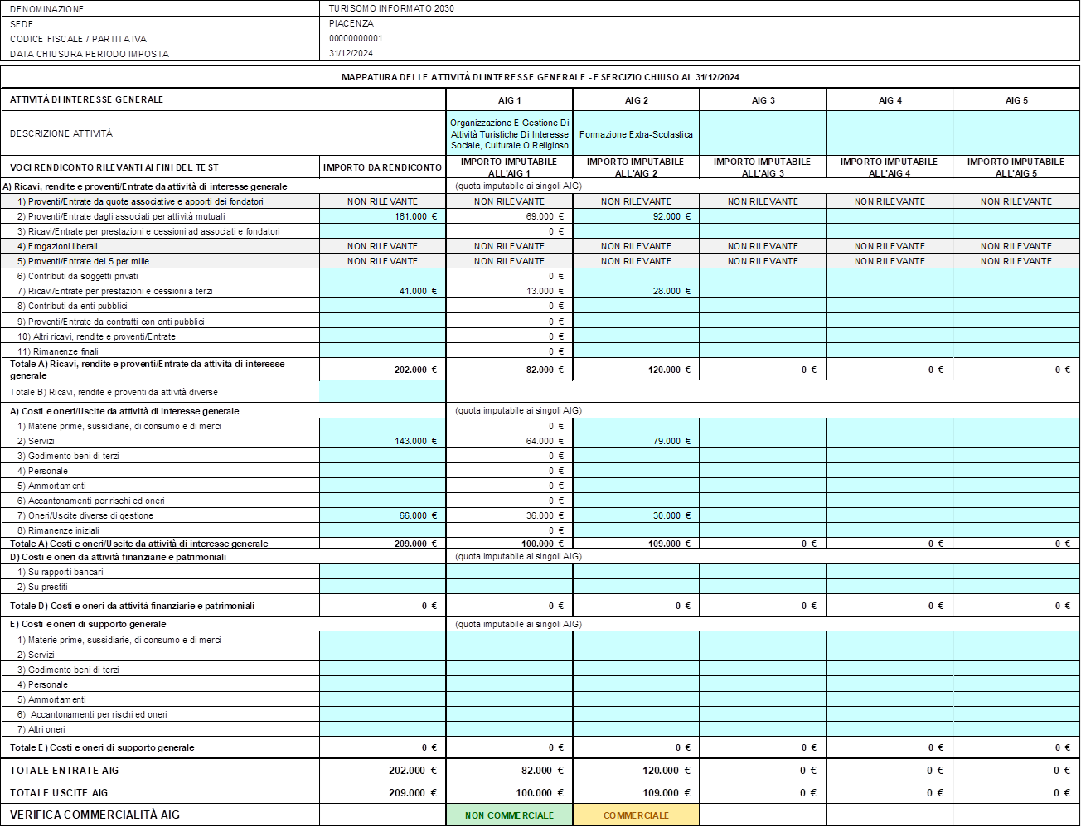Click the yellow COMMERCIALE result cell
Image resolution: width=1081 pixels, height=827 pixels.
636,815
